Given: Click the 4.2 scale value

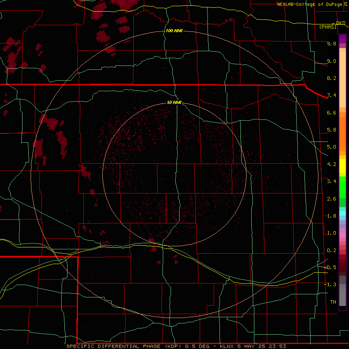Looking at the screenshot, I should point(332,164).
